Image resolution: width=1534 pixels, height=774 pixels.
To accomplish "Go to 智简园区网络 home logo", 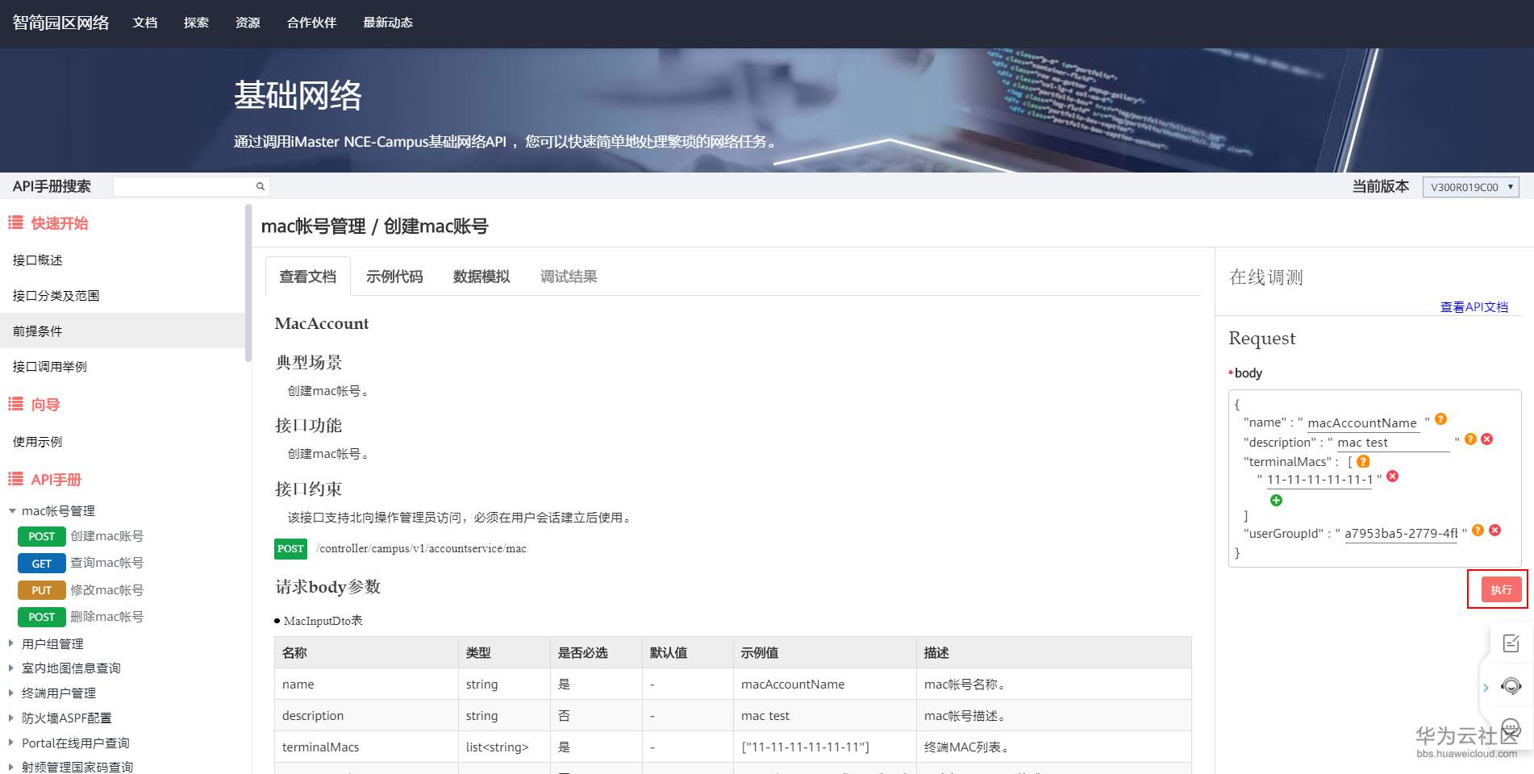I will tap(60, 23).
